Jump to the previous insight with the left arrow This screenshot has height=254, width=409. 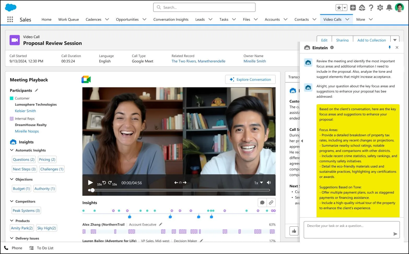point(176,183)
